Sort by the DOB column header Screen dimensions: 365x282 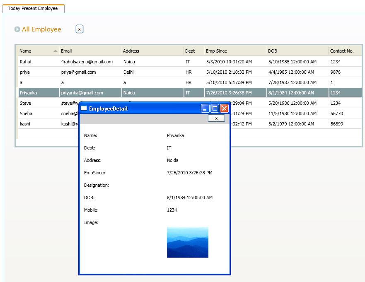[297, 51]
